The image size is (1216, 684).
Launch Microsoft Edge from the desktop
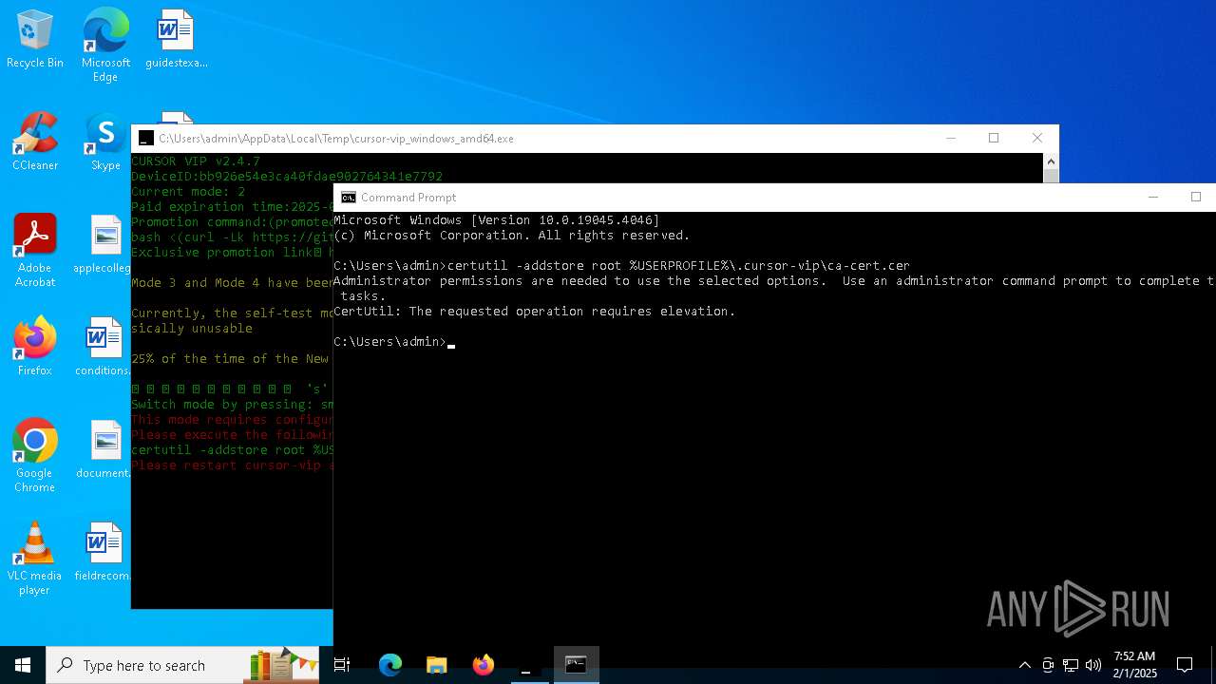point(105,45)
